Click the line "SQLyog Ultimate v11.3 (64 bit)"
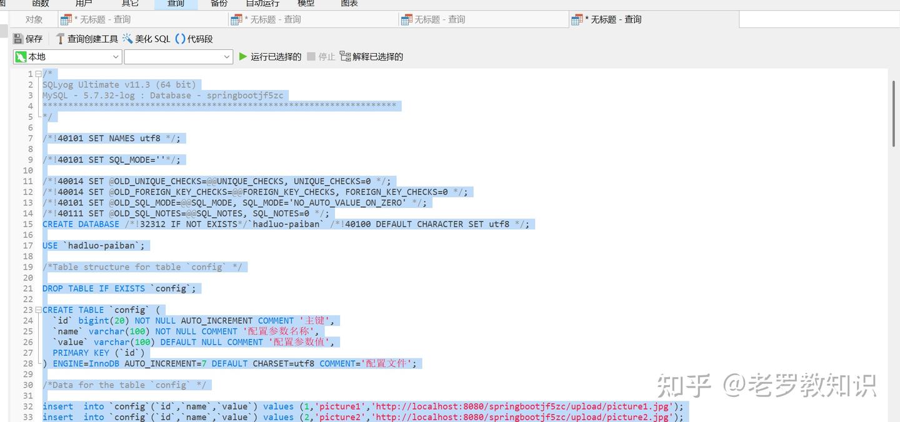 click(119, 84)
